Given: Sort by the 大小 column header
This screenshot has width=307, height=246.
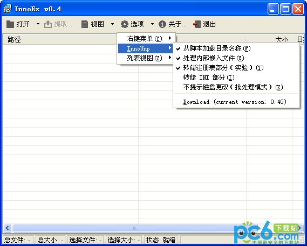Looking at the screenshot, I should point(268,40).
